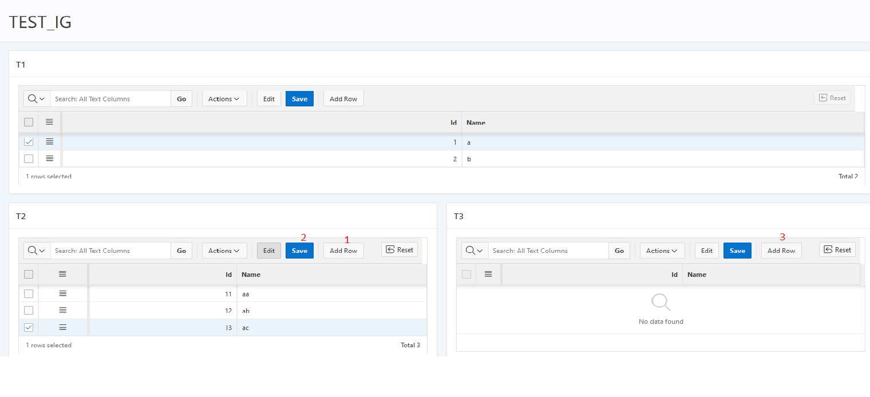This screenshot has width=870, height=397.
Task: Check the T2 row aa checkbox
Action: (x=29, y=293)
